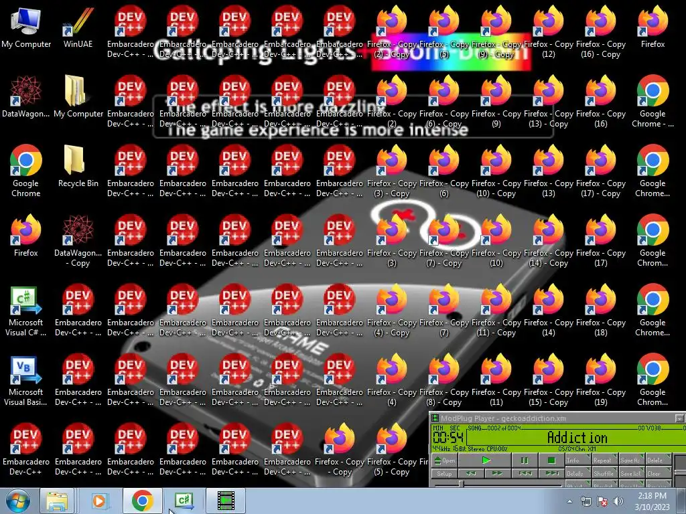Screen dimensions: 686x514
Task: Click the Open button in ModPlug Player
Action: pyautogui.click(x=445, y=460)
